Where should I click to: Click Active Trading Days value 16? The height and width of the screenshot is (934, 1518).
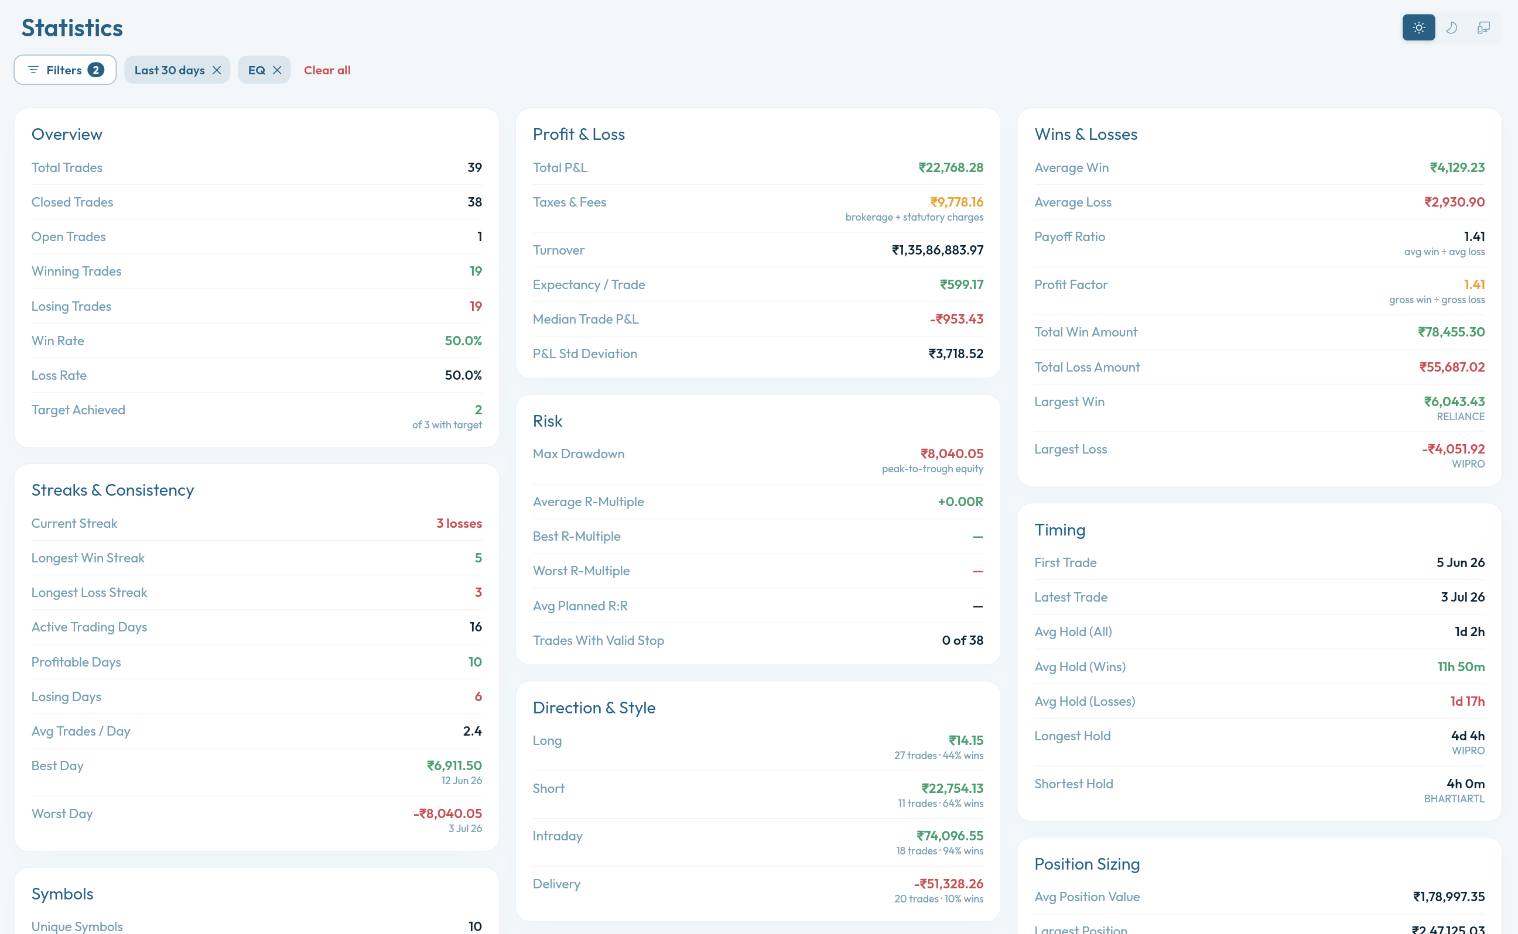click(476, 626)
